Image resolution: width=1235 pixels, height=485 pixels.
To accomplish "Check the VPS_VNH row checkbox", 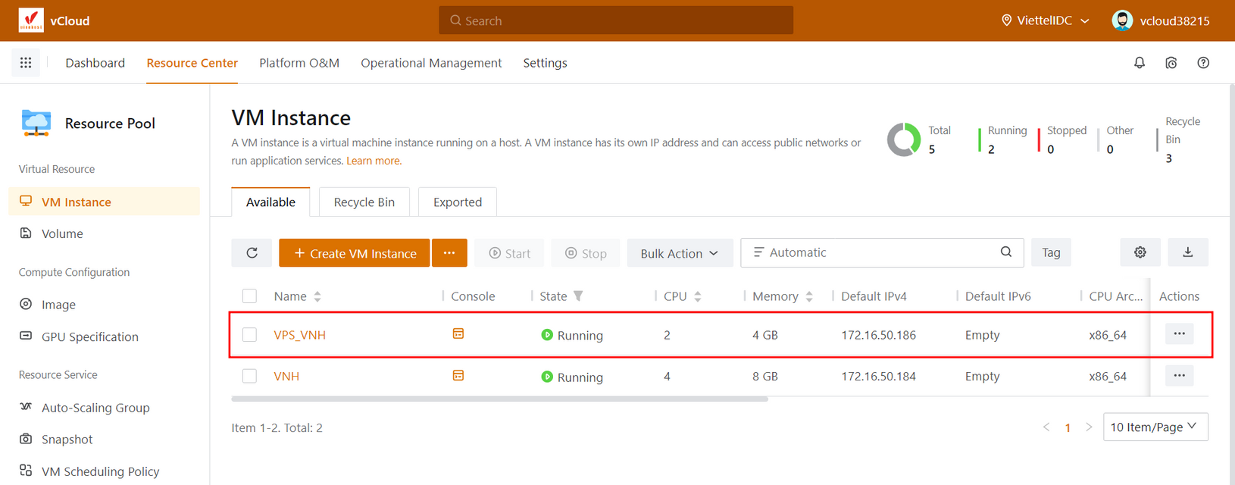I will (249, 335).
